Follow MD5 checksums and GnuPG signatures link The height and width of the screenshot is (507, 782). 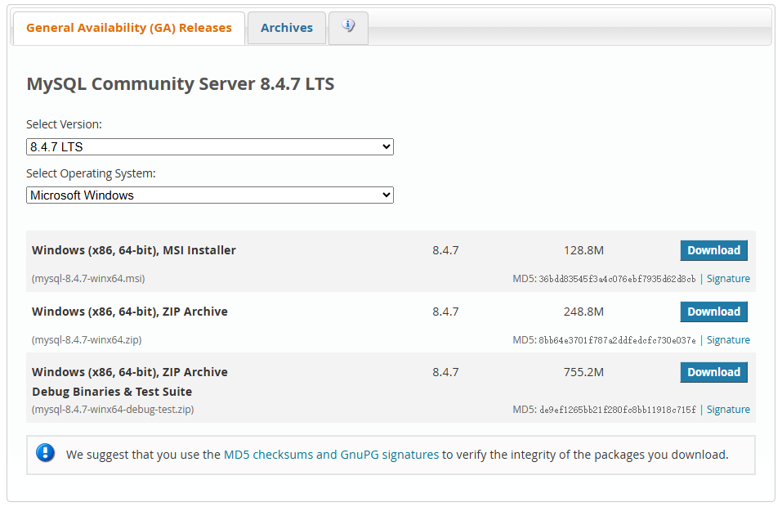[x=331, y=455]
